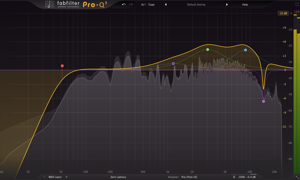Click the Copy button
Screen dimensions: 300x180
pyautogui.click(x=151, y=5)
